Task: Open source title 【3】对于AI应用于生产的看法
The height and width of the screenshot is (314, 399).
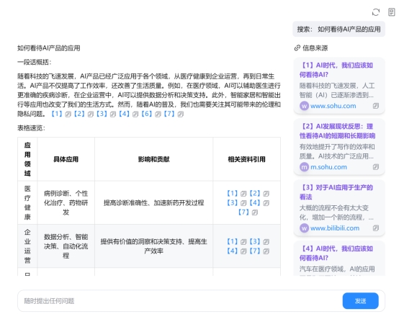Action: click(336, 192)
